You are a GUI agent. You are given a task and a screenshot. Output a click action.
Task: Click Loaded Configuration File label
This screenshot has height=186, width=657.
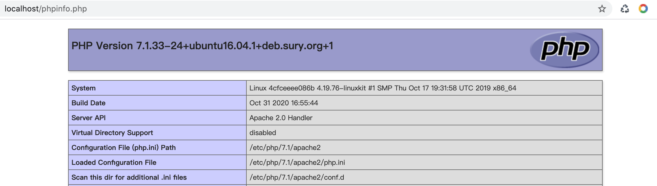[x=114, y=163]
